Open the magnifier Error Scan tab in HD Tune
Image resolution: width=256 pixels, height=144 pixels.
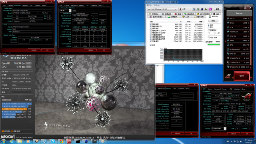pos(189,14)
